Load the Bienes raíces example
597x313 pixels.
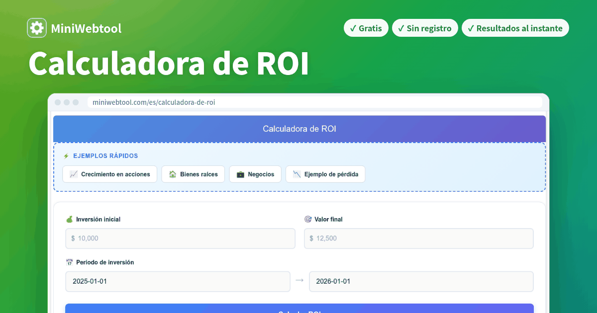tap(193, 174)
